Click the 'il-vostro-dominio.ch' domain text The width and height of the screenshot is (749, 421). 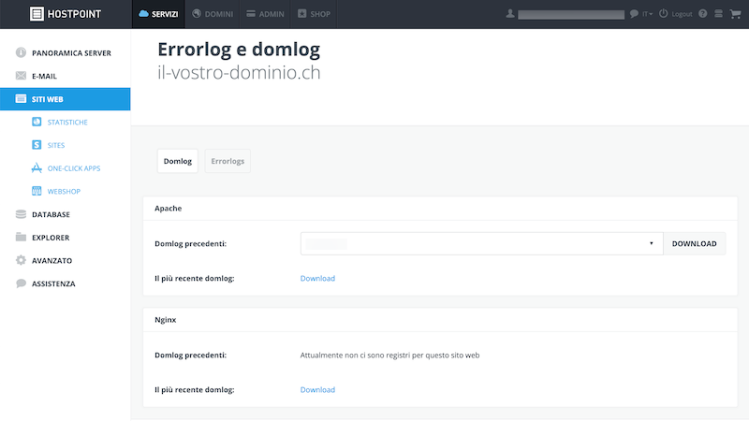click(x=239, y=73)
